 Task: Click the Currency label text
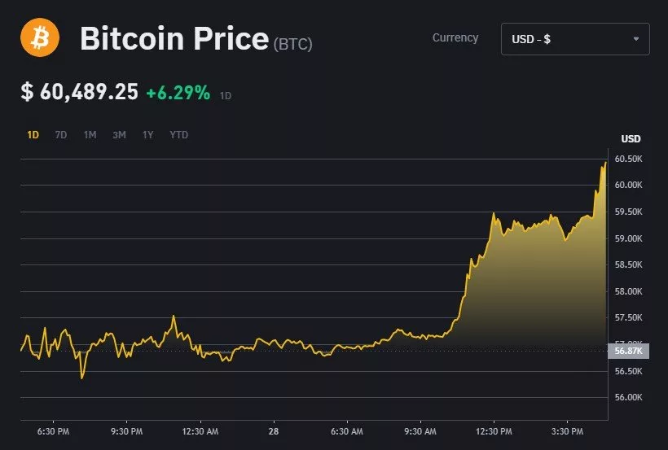(455, 38)
